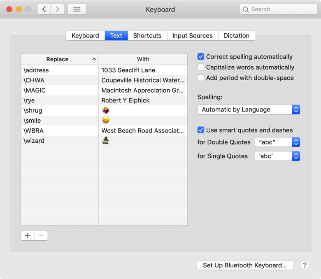Disable Correct spelling automatically

(201, 57)
